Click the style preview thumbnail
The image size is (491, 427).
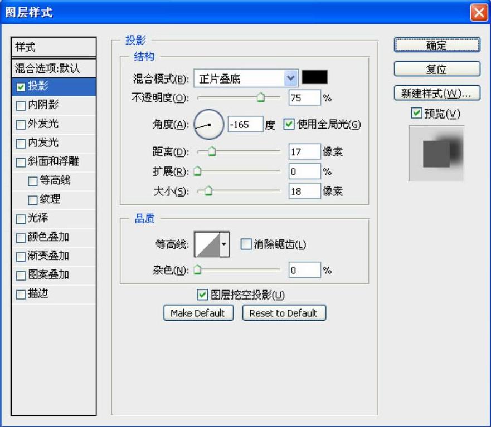(x=436, y=153)
